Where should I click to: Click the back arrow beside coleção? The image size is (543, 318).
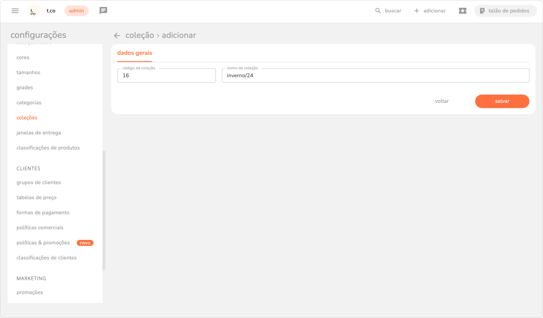coord(117,36)
